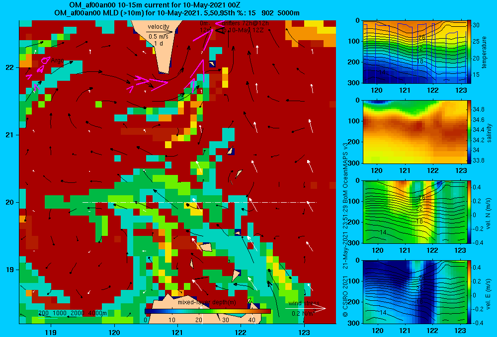Click the 'BoM OceanMAPS v3' vertical text
The width and height of the screenshot is (497, 337).
coord(345,172)
